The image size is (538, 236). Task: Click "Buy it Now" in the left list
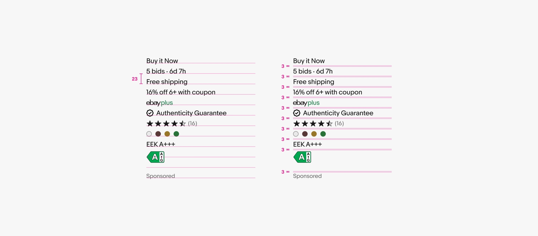click(x=162, y=61)
